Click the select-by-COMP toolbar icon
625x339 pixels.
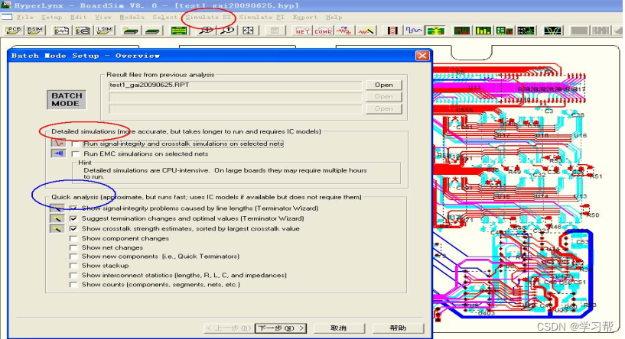tap(323, 31)
